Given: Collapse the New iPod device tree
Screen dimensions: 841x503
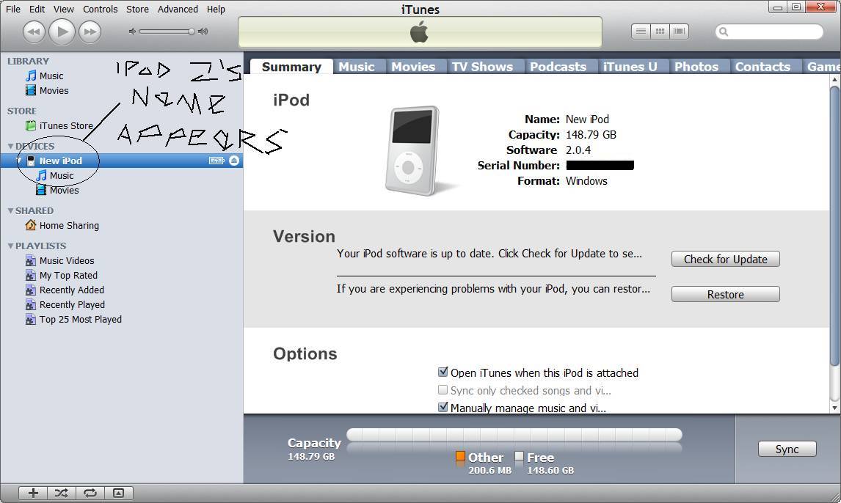Looking at the screenshot, I should pos(19,161).
